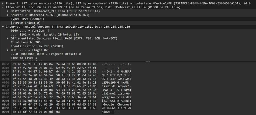
Task: Click the pane divider handle between panes
Action: click(147, 62)
